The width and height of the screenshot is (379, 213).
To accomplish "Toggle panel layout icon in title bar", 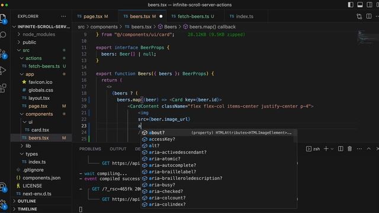I will click(360, 5).
